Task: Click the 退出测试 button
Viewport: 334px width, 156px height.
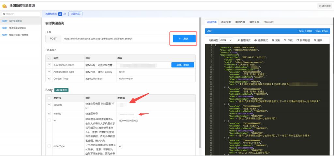Action: [325, 6]
